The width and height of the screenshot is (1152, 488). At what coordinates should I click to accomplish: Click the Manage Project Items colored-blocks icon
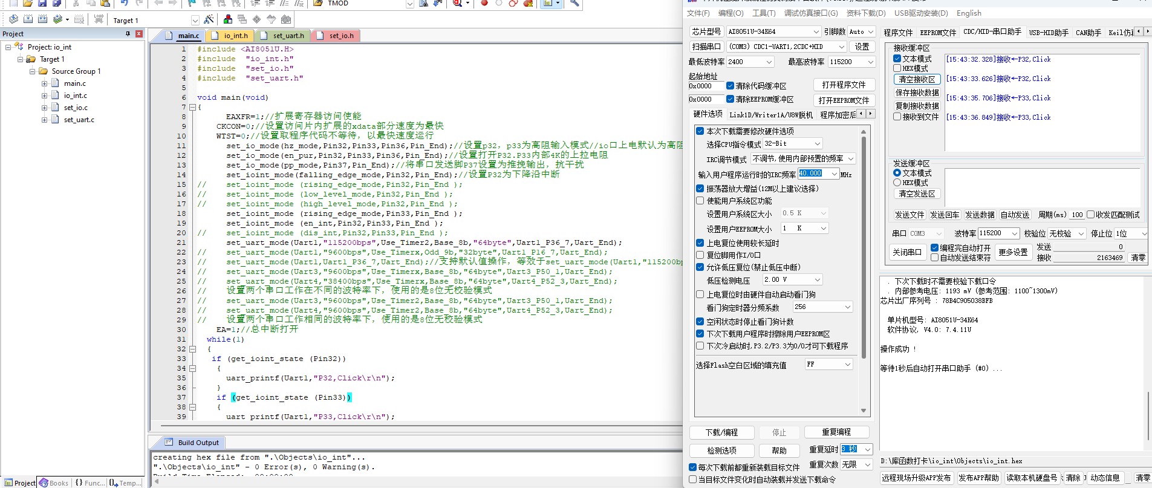point(228,19)
